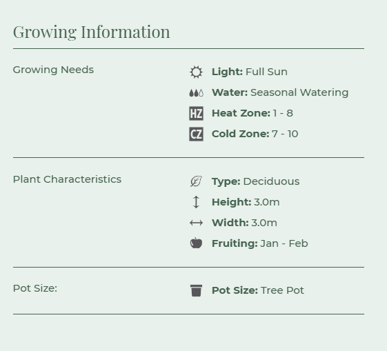
Task: Click the Full Sun light value
Action: coord(266,72)
